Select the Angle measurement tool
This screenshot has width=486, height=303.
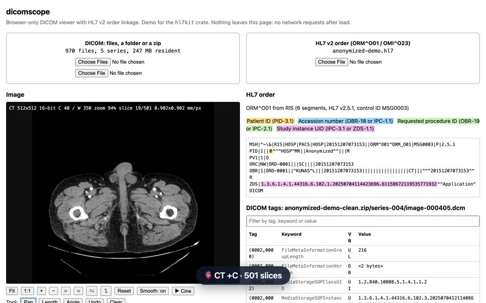click(x=73, y=301)
